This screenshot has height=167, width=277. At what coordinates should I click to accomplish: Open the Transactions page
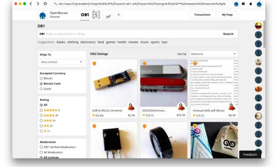pos(202,15)
